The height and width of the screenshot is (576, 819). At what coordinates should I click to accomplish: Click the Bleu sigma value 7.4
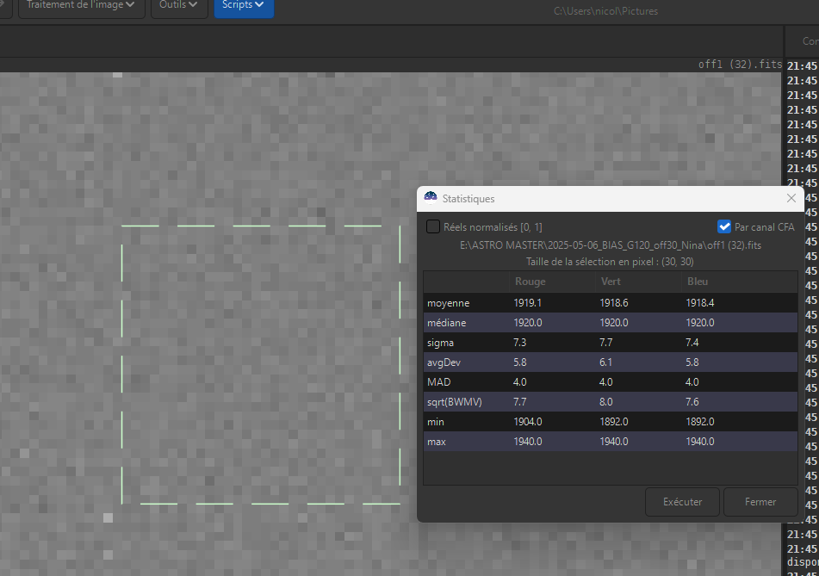(692, 343)
